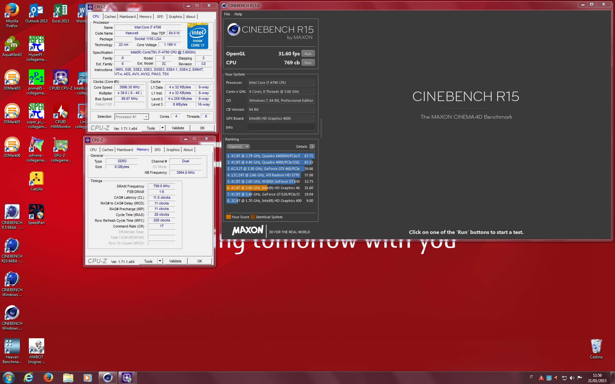Open Excel 2013 desktop shortcut
Screen dimensions: 615x384
click(x=61, y=13)
